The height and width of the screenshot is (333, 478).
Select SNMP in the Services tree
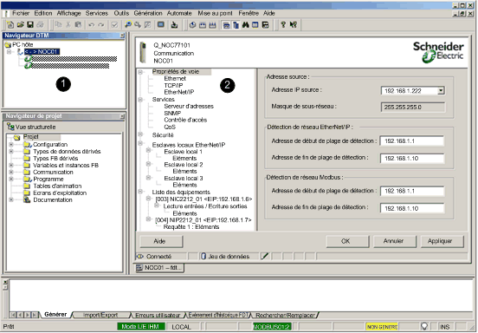point(172,113)
